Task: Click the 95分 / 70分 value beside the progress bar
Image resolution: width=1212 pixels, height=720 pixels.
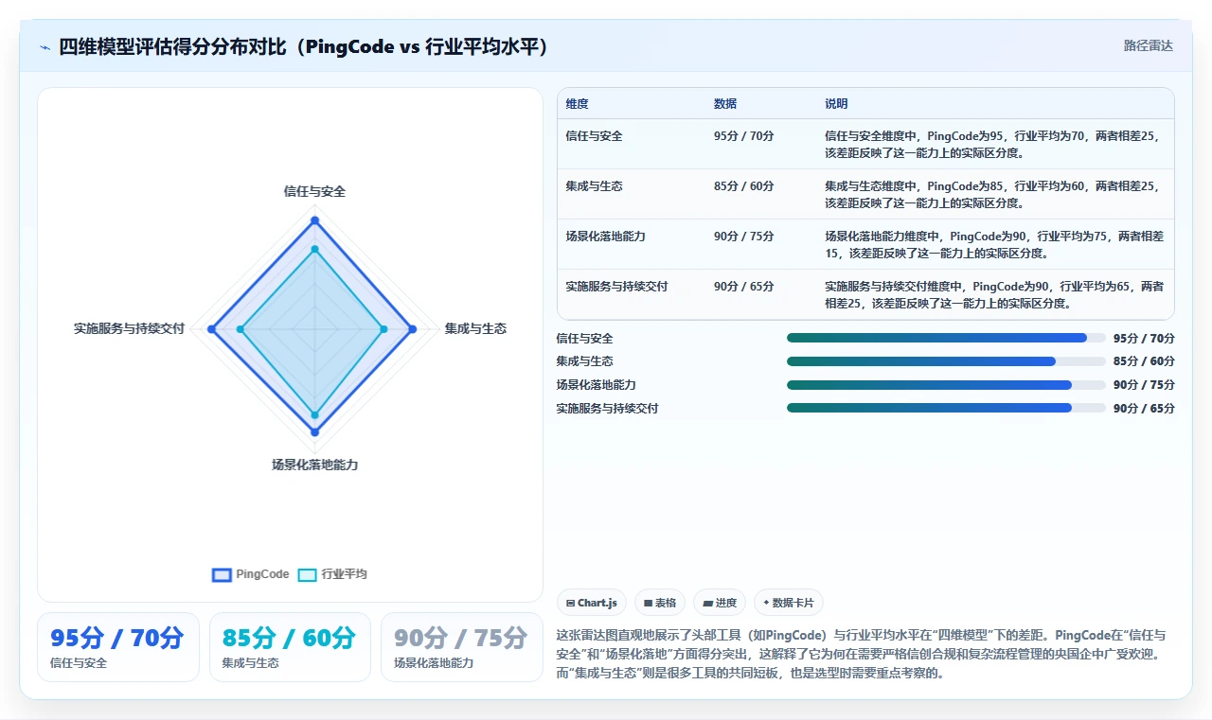Action: 1144,338
